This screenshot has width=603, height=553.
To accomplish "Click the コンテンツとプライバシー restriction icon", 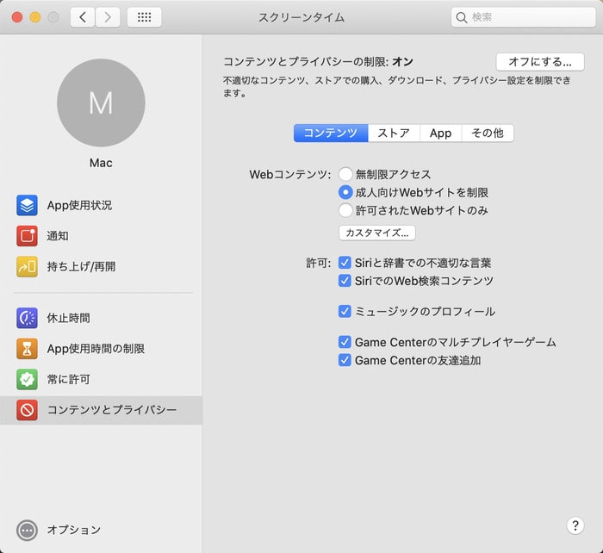I will click(27, 410).
